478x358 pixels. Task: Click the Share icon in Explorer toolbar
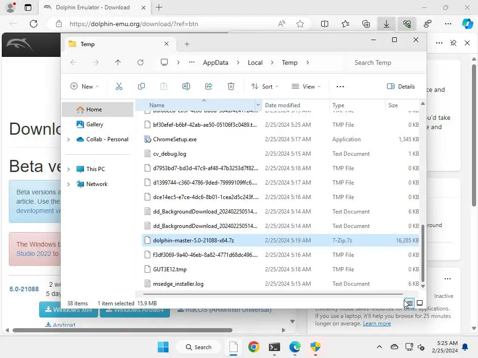click(x=209, y=86)
